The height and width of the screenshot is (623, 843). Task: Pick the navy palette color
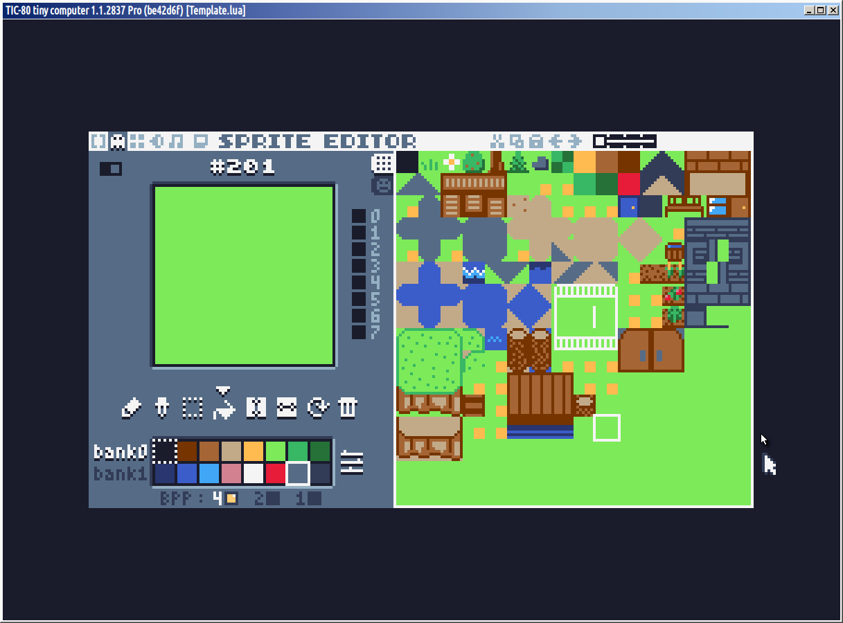click(x=165, y=473)
